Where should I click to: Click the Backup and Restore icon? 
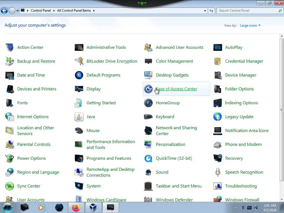pyautogui.click(x=10, y=61)
